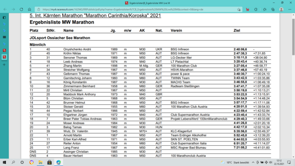The width and height of the screenshot is (295, 166).
Task: Click the vertical scrollbar thumb
Action: click(293, 37)
